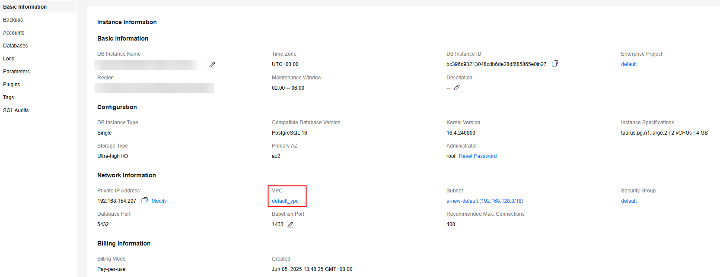Edit the DB Instance Name pencil icon
The width and height of the screenshot is (720, 277).
pyautogui.click(x=212, y=65)
